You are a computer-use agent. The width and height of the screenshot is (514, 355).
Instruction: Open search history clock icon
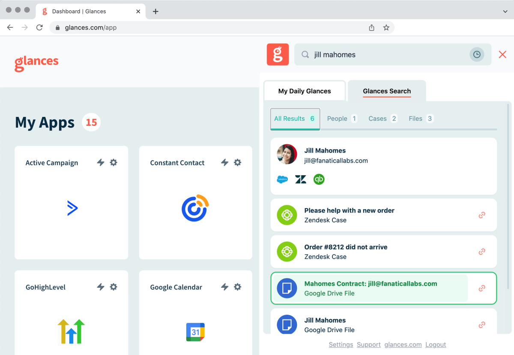[477, 54]
